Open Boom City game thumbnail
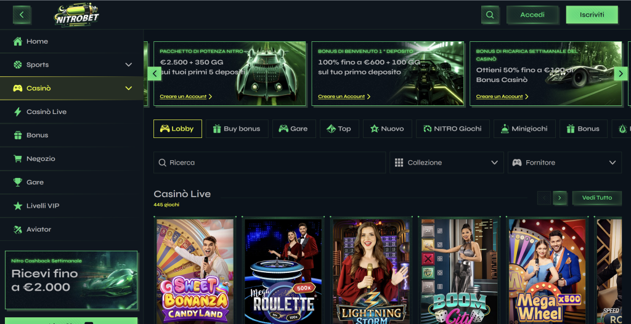The image size is (631, 324). [459, 271]
